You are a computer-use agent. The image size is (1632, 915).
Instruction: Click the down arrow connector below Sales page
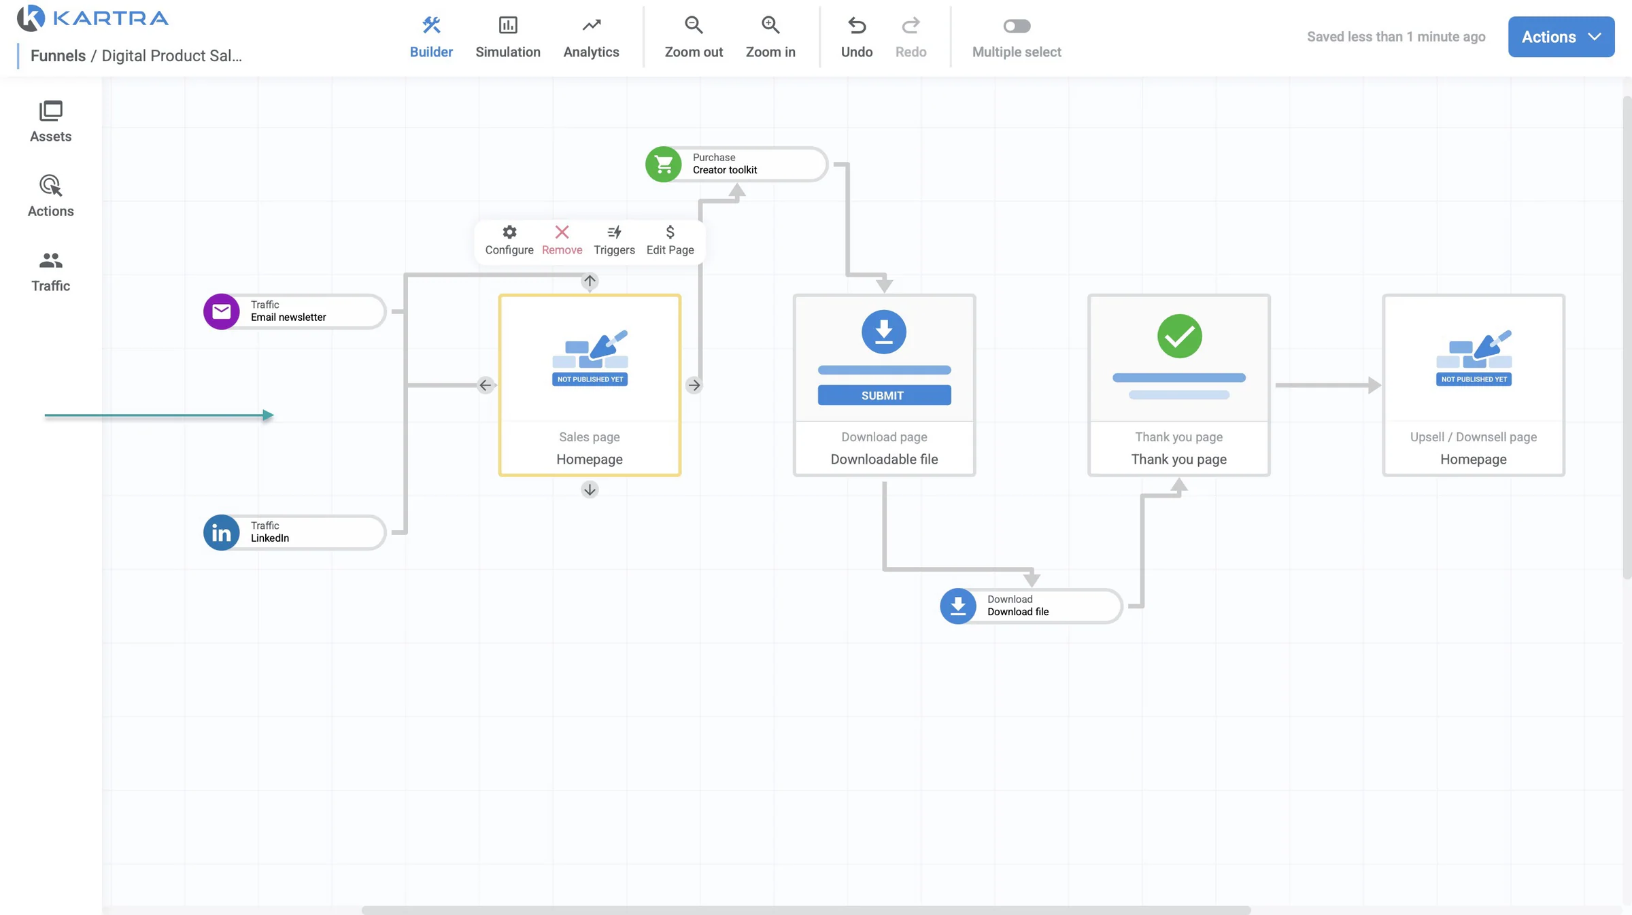coord(590,489)
